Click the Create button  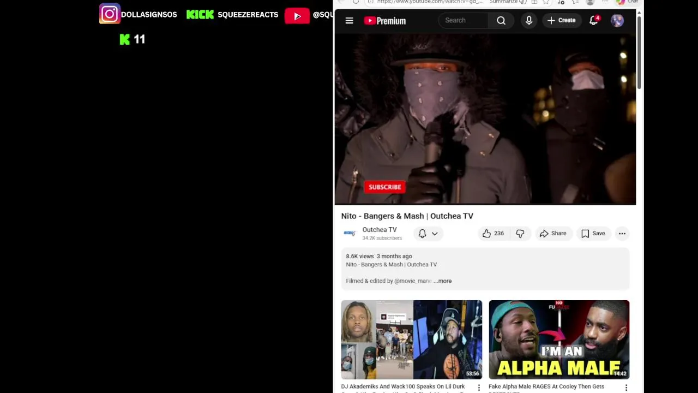561,21
